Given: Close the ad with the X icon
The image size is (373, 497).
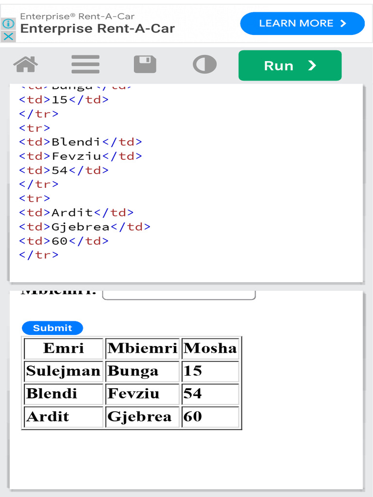Looking at the screenshot, I should click(x=8, y=36).
